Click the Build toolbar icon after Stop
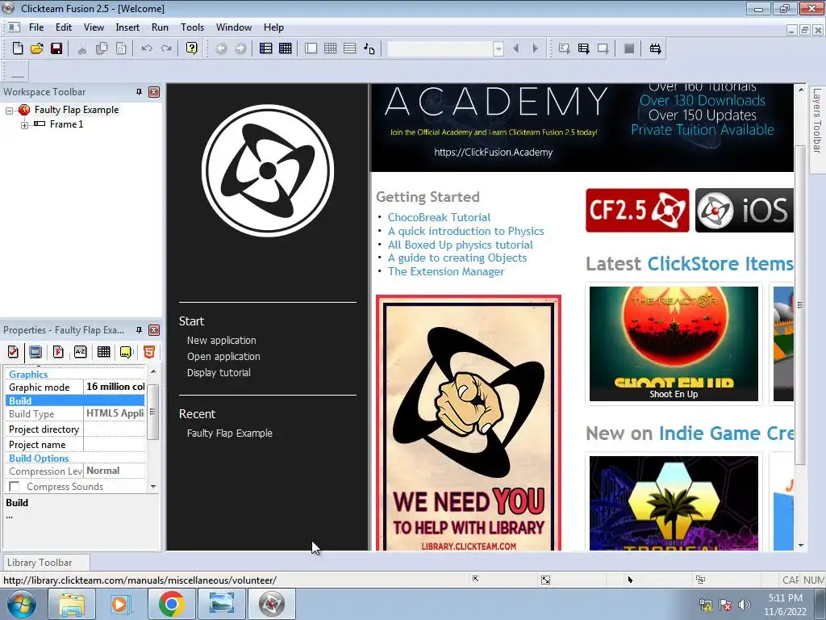Screen dimensions: 826x620 pyautogui.click(x=655, y=48)
